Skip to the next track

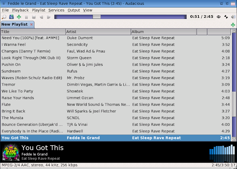[x=49, y=17]
